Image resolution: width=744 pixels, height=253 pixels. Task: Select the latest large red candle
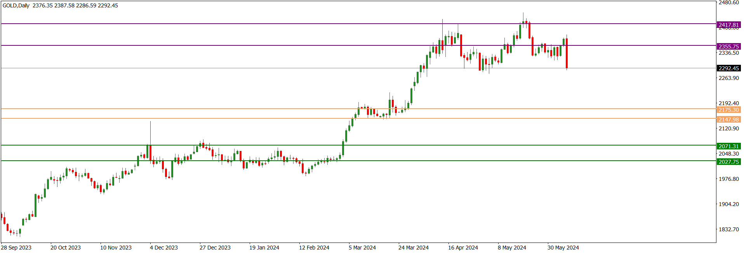pyautogui.click(x=567, y=54)
